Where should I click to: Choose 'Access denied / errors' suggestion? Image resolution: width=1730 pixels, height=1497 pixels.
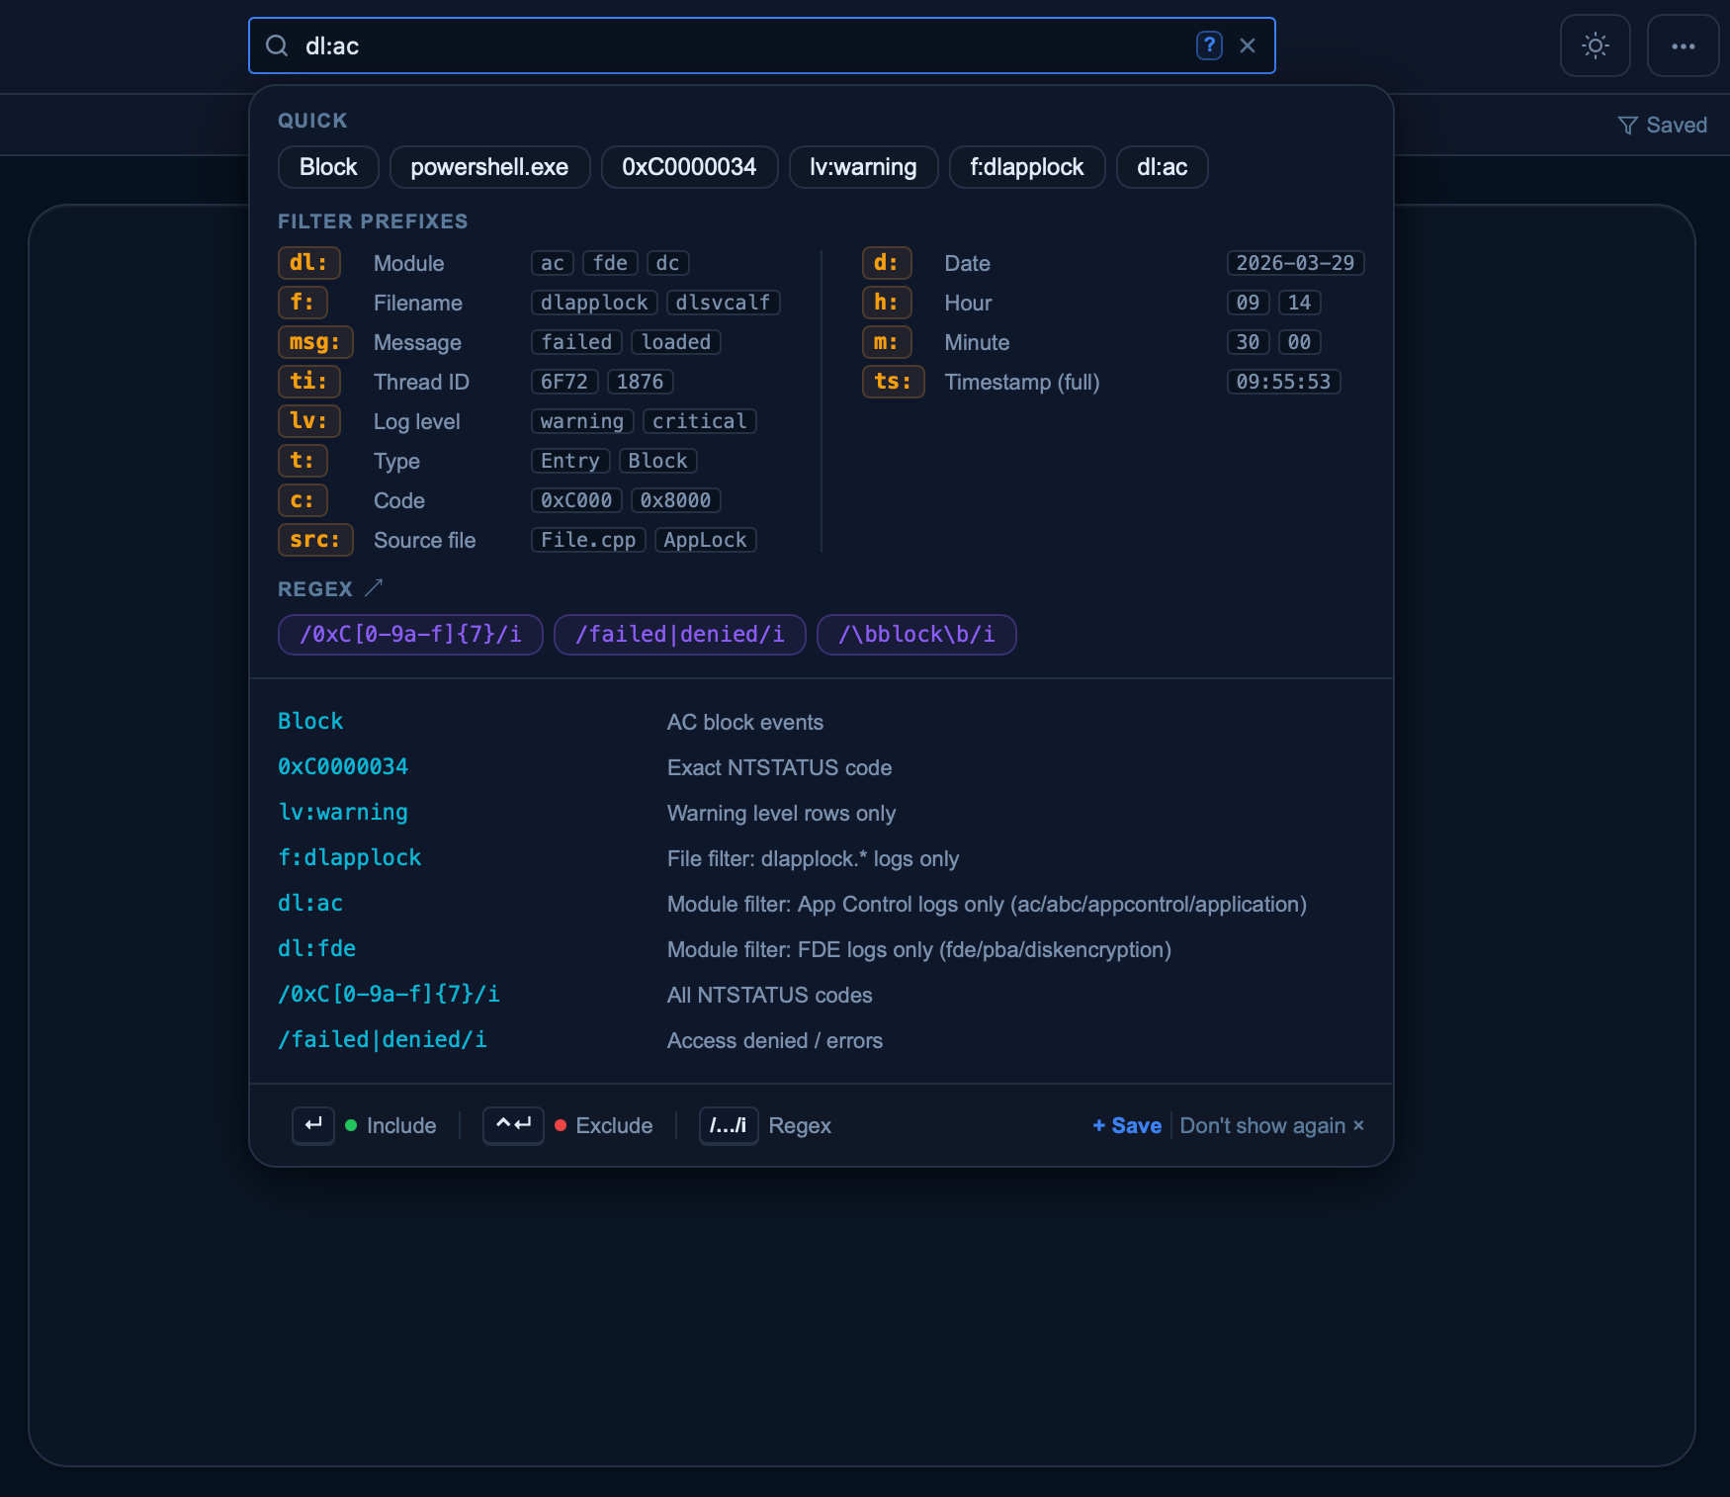click(821, 1040)
